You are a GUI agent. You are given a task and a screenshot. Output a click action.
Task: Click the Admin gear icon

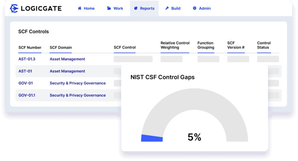coord(194,8)
